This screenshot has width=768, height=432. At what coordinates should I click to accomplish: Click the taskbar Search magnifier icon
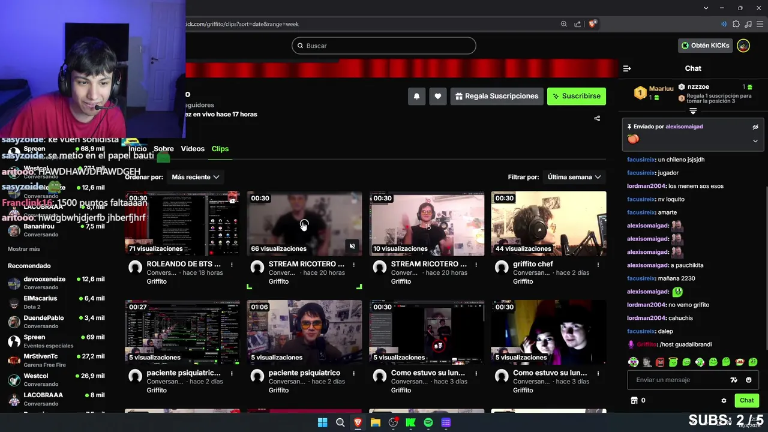point(340,422)
